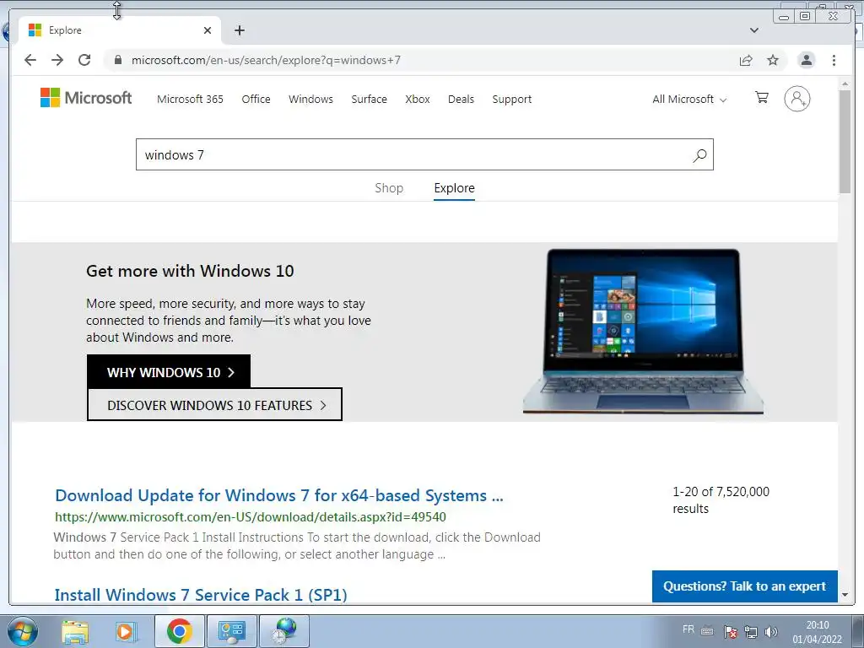The width and height of the screenshot is (864, 648).
Task: Submit search with magnifier icon
Action: coord(699,155)
